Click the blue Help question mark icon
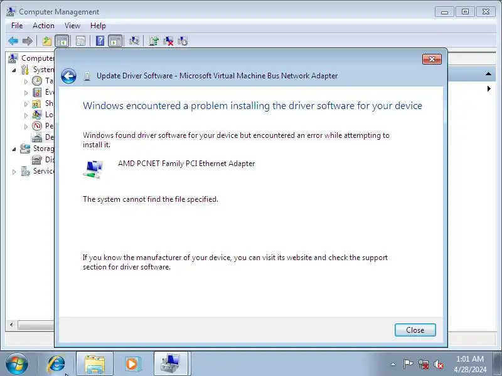 tap(100, 41)
